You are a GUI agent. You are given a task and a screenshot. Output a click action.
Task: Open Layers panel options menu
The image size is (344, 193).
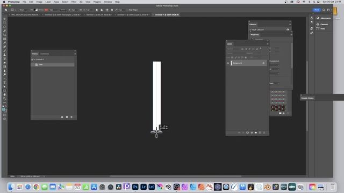pyautogui.click(x=268, y=44)
